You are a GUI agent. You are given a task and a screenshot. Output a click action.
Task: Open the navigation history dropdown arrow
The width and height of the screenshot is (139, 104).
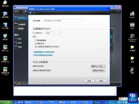coord(38,13)
